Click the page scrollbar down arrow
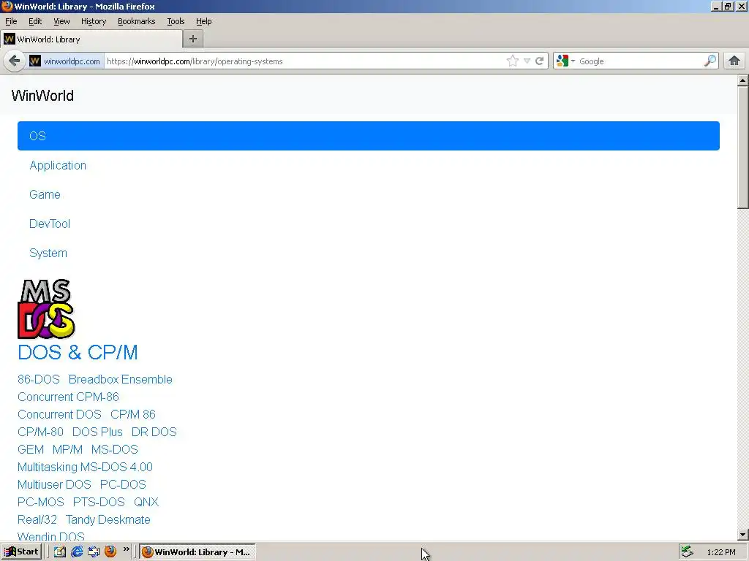Screen dimensions: 749x561 [x=743, y=535]
